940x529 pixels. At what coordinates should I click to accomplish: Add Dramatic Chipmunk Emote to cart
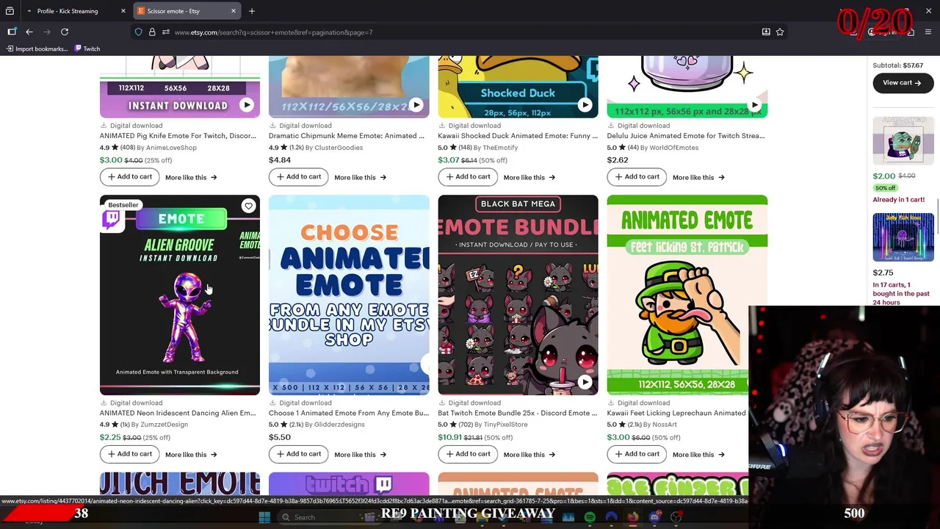tap(298, 176)
